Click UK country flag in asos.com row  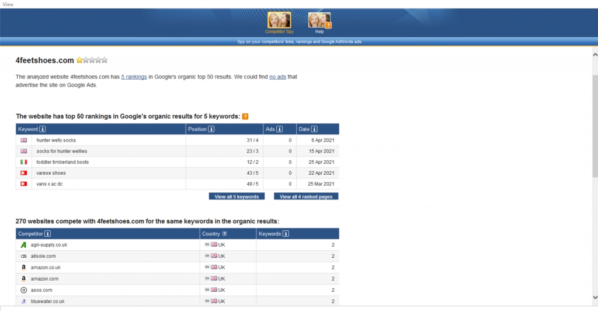pos(214,289)
